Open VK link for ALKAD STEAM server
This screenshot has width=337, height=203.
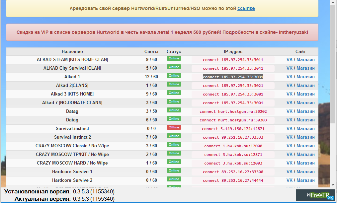click(290, 60)
